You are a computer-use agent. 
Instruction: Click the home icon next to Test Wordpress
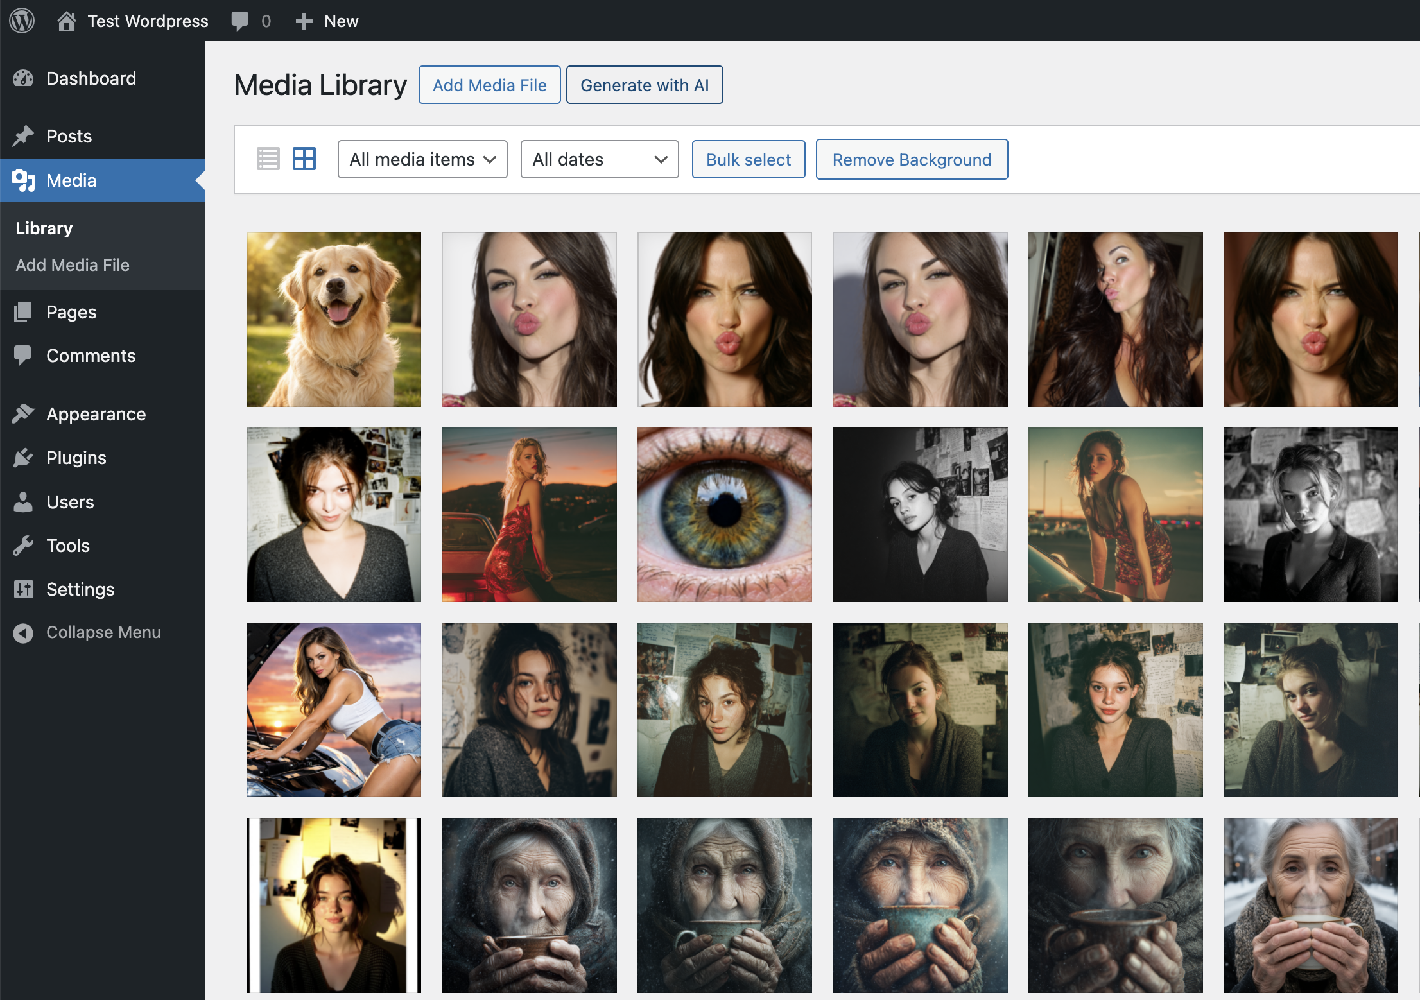click(68, 21)
